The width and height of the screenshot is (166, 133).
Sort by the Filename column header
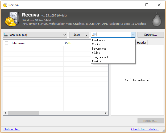pyautogui.click(x=37, y=43)
